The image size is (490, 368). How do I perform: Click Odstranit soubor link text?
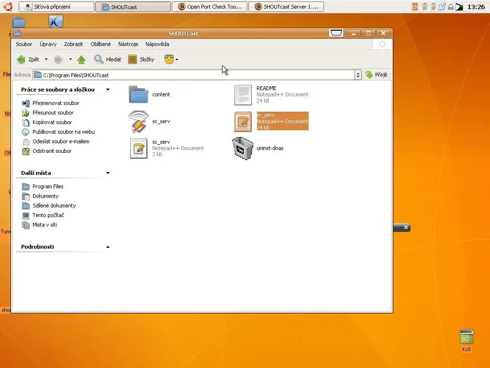point(52,151)
